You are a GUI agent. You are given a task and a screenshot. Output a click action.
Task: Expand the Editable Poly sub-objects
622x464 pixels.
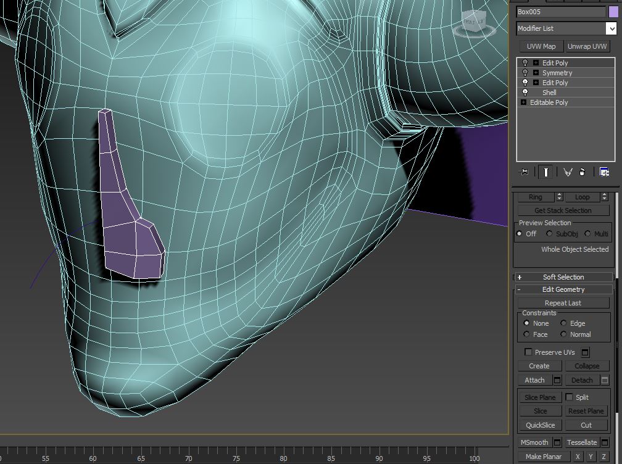[523, 102]
